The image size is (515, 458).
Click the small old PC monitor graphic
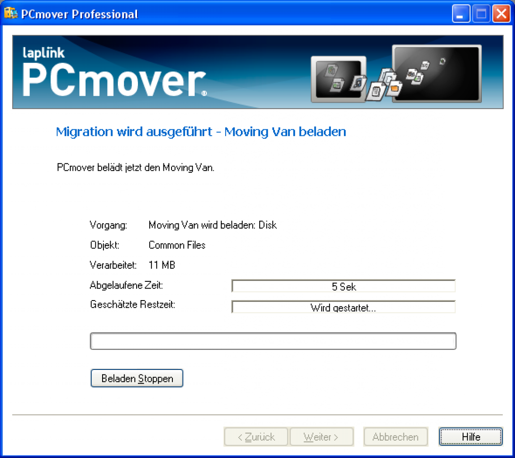[x=338, y=80]
